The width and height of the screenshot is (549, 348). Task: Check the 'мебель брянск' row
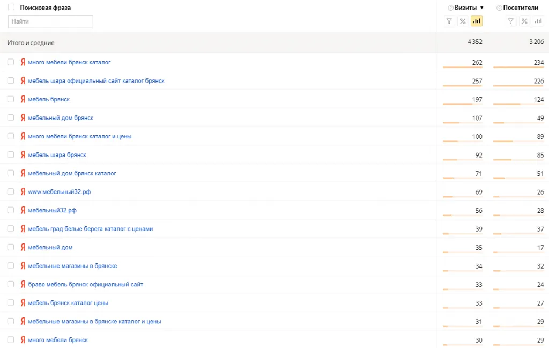11,99
